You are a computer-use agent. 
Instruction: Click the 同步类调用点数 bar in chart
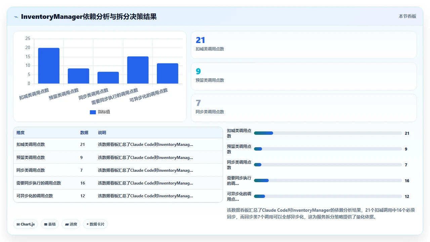click(x=108, y=78)
